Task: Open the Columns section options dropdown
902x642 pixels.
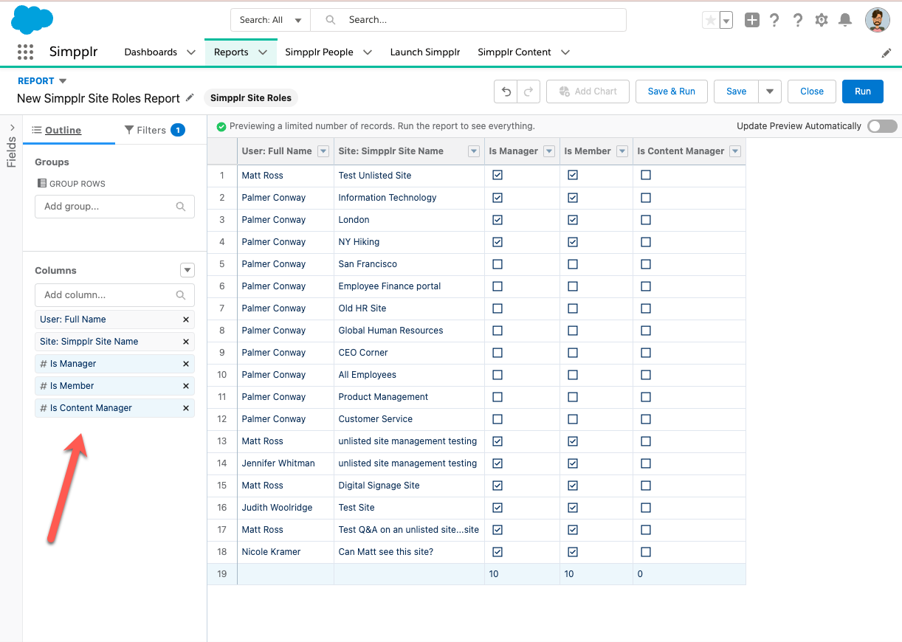Action: point(187,270)
